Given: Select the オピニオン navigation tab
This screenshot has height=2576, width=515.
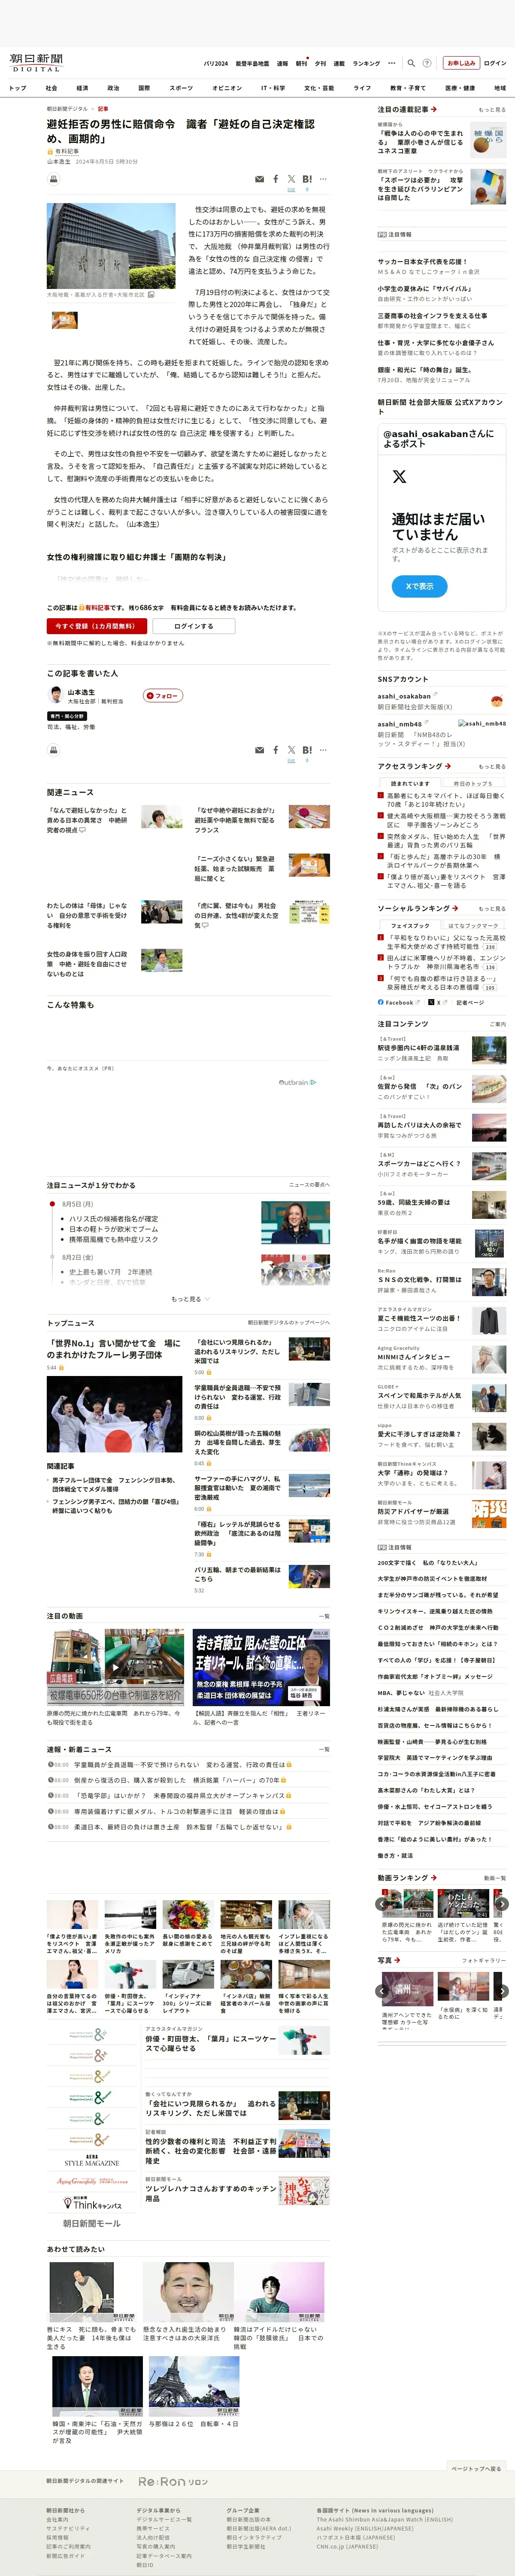Looking at the screenshot, I should [x=227, y=88].
